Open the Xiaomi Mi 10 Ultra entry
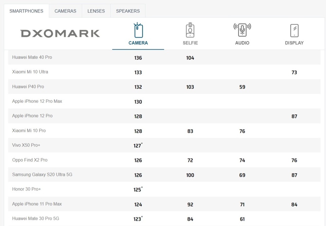 pos(30,72)
